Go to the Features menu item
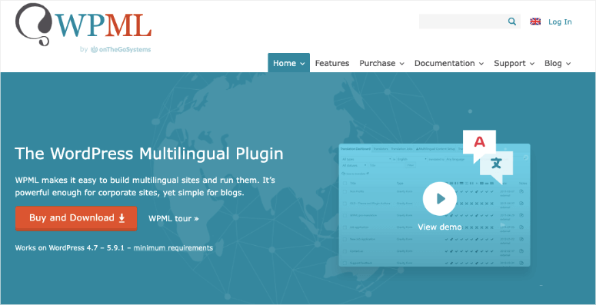Image resolution: width=596 pixels, height=305 pixels. coord(332,63)
